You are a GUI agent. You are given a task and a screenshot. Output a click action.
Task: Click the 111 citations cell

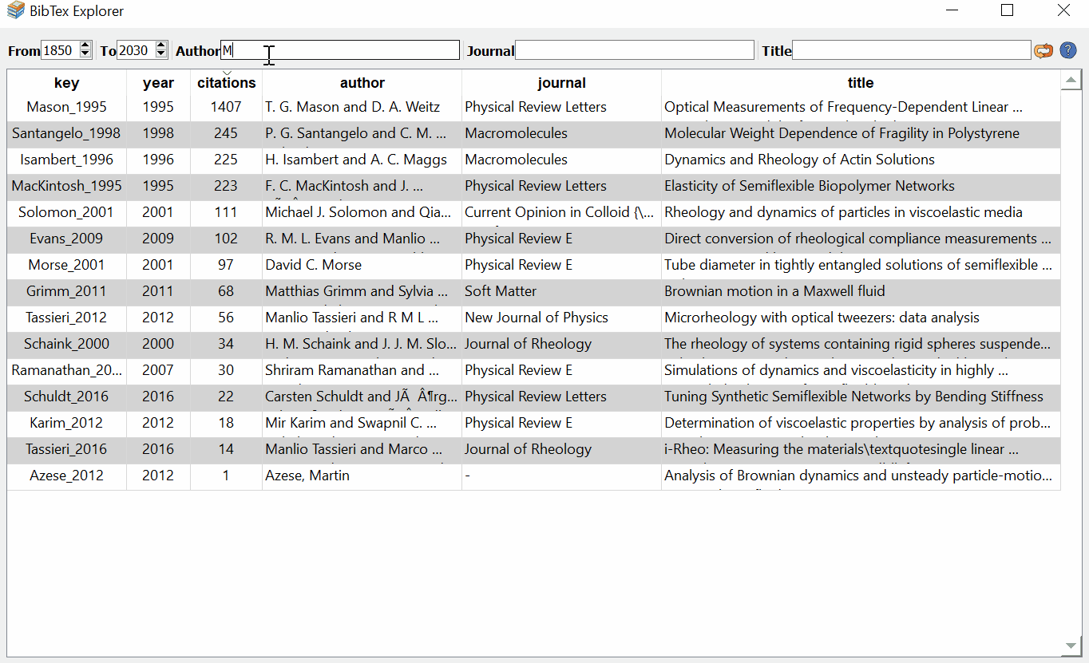point(226,212)
